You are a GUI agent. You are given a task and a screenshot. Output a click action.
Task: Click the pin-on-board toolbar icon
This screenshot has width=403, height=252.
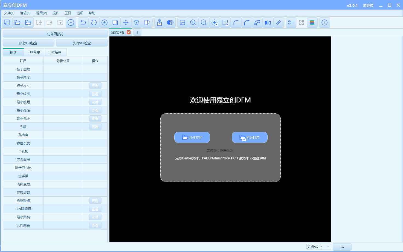(160, 22)
